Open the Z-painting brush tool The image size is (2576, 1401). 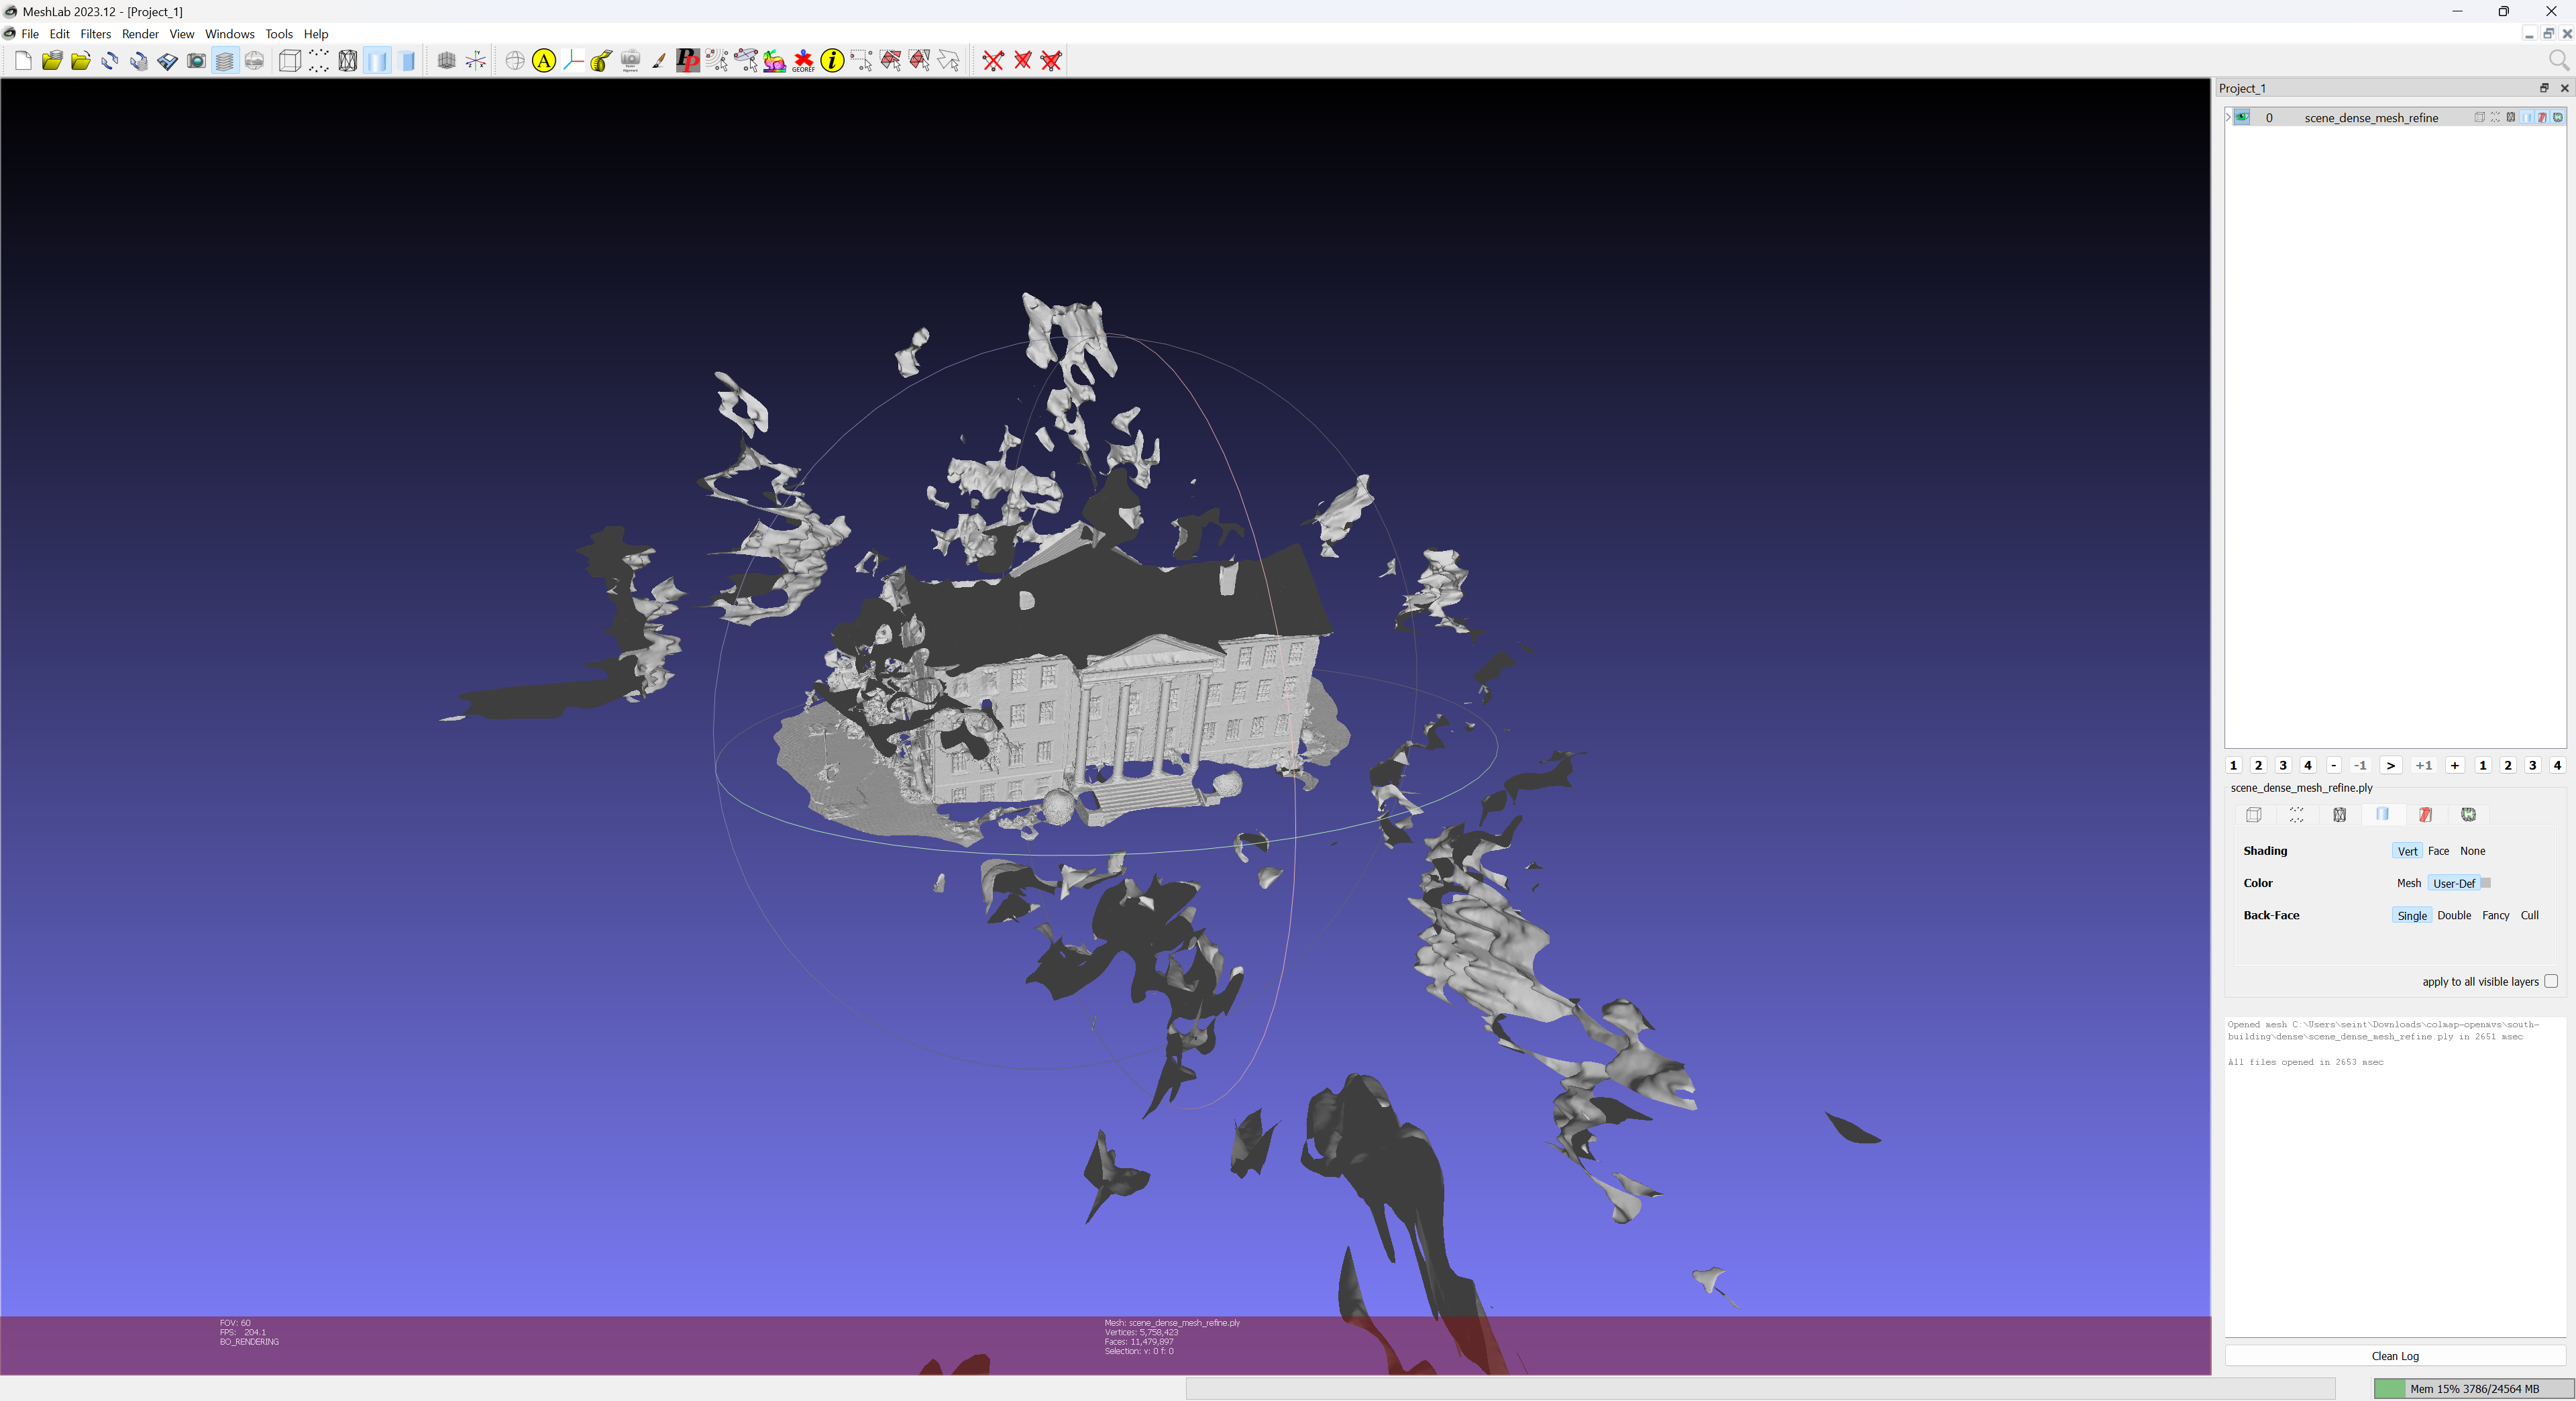click(x=659, y=61)
